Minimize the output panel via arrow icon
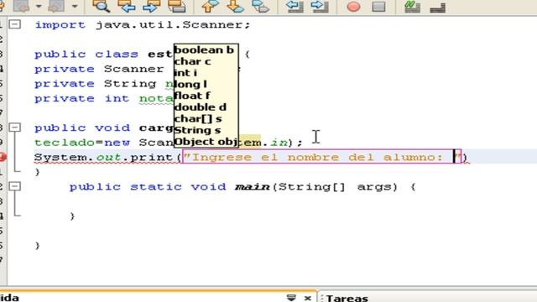Viewport: 537px width, 302px height. pos(291,298)
